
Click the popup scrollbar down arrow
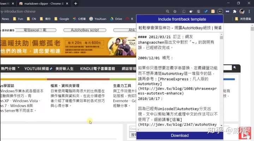tap(221, 125)
